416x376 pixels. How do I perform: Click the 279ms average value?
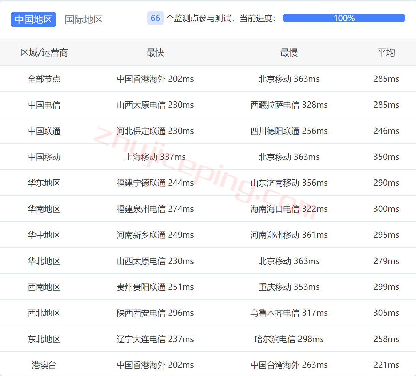386,261
